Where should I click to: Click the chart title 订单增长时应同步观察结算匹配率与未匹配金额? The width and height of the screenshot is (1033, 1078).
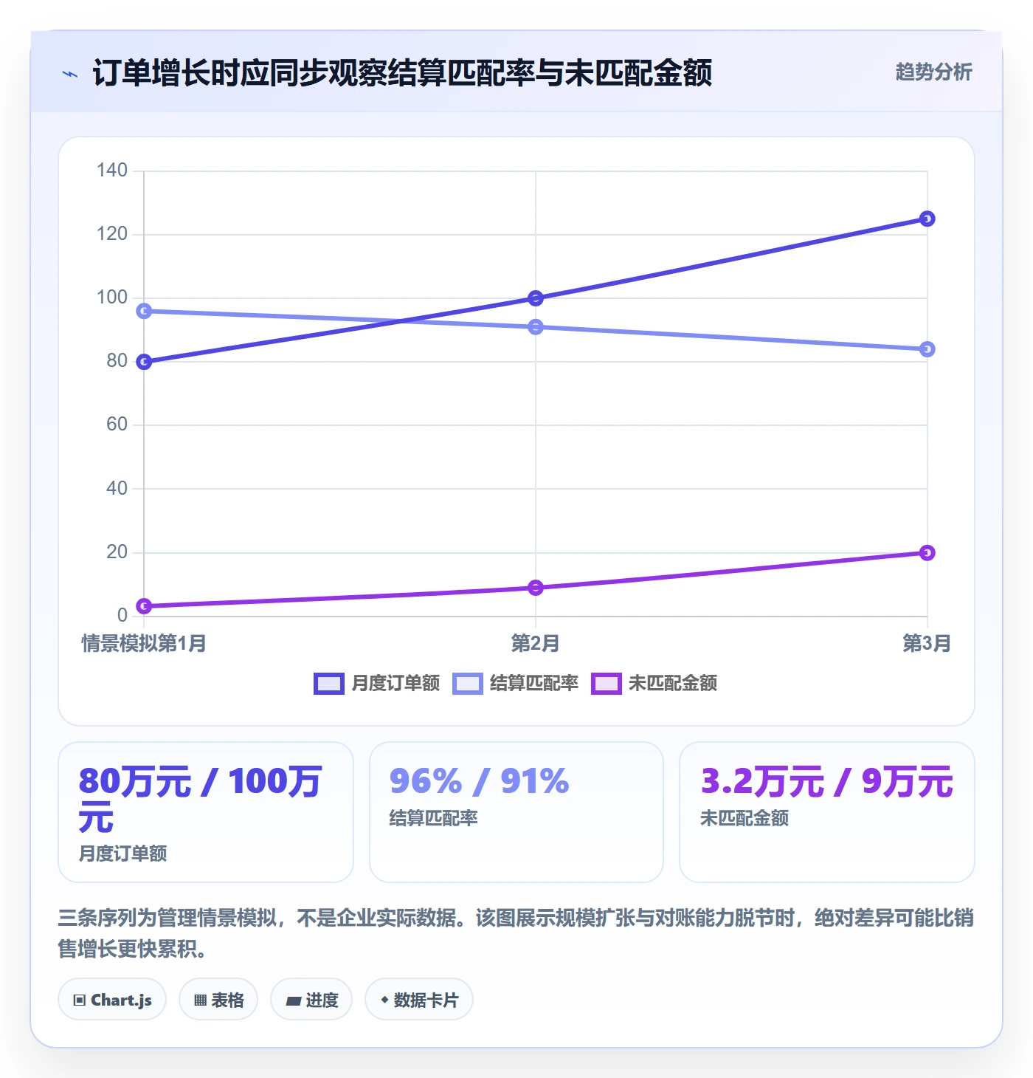click(402, 73)
